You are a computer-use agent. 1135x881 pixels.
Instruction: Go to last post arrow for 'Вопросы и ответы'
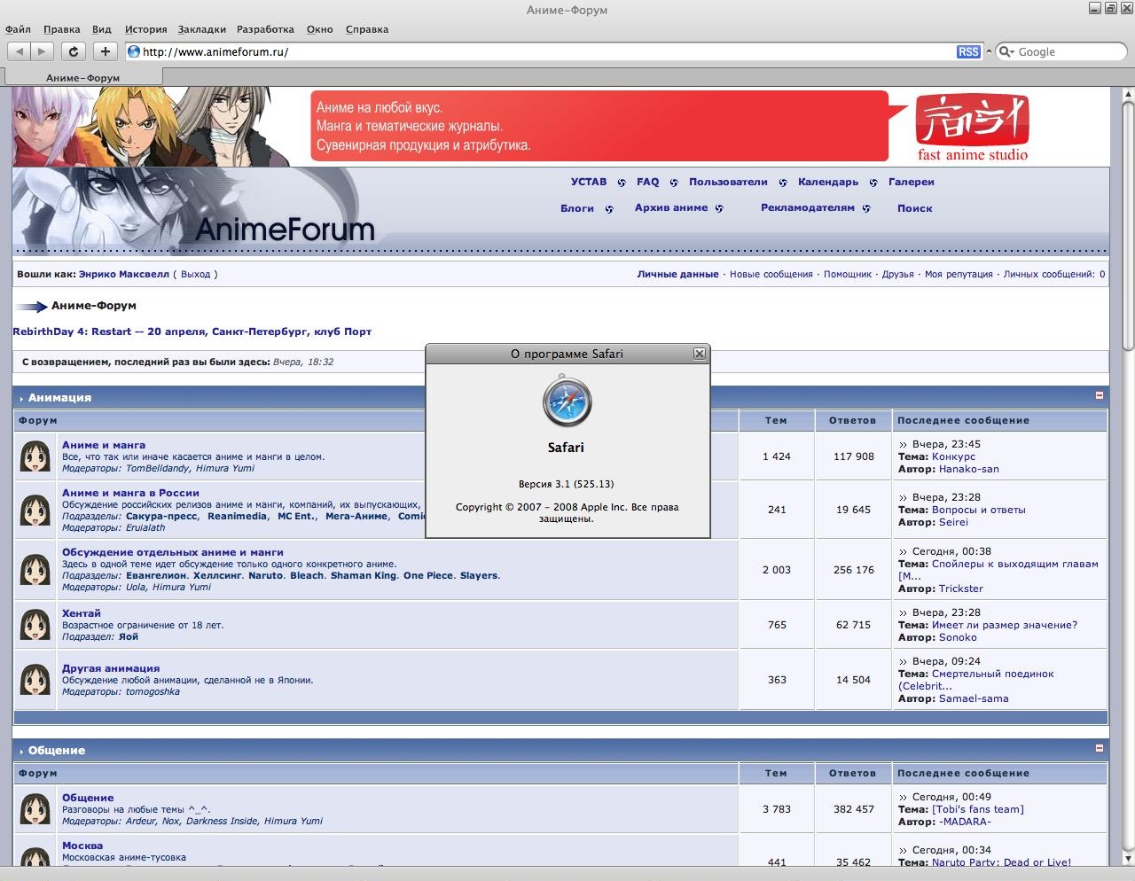tap(904, 498)
